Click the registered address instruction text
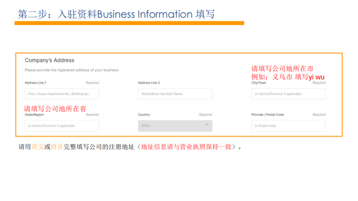 pos(71,70)
